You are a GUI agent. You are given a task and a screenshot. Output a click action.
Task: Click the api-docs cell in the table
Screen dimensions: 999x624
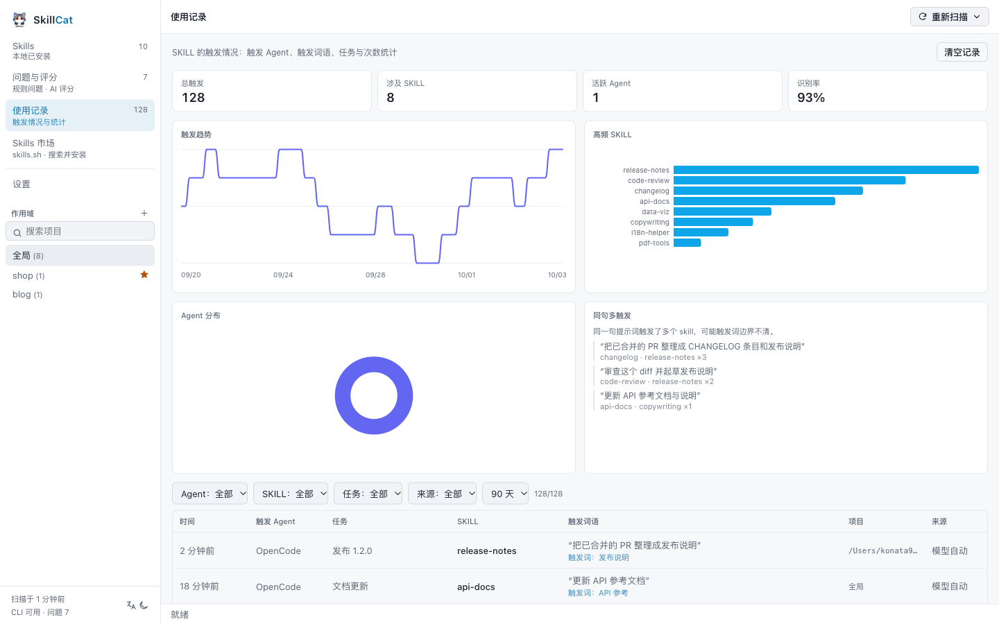click(x=476, y=587)
